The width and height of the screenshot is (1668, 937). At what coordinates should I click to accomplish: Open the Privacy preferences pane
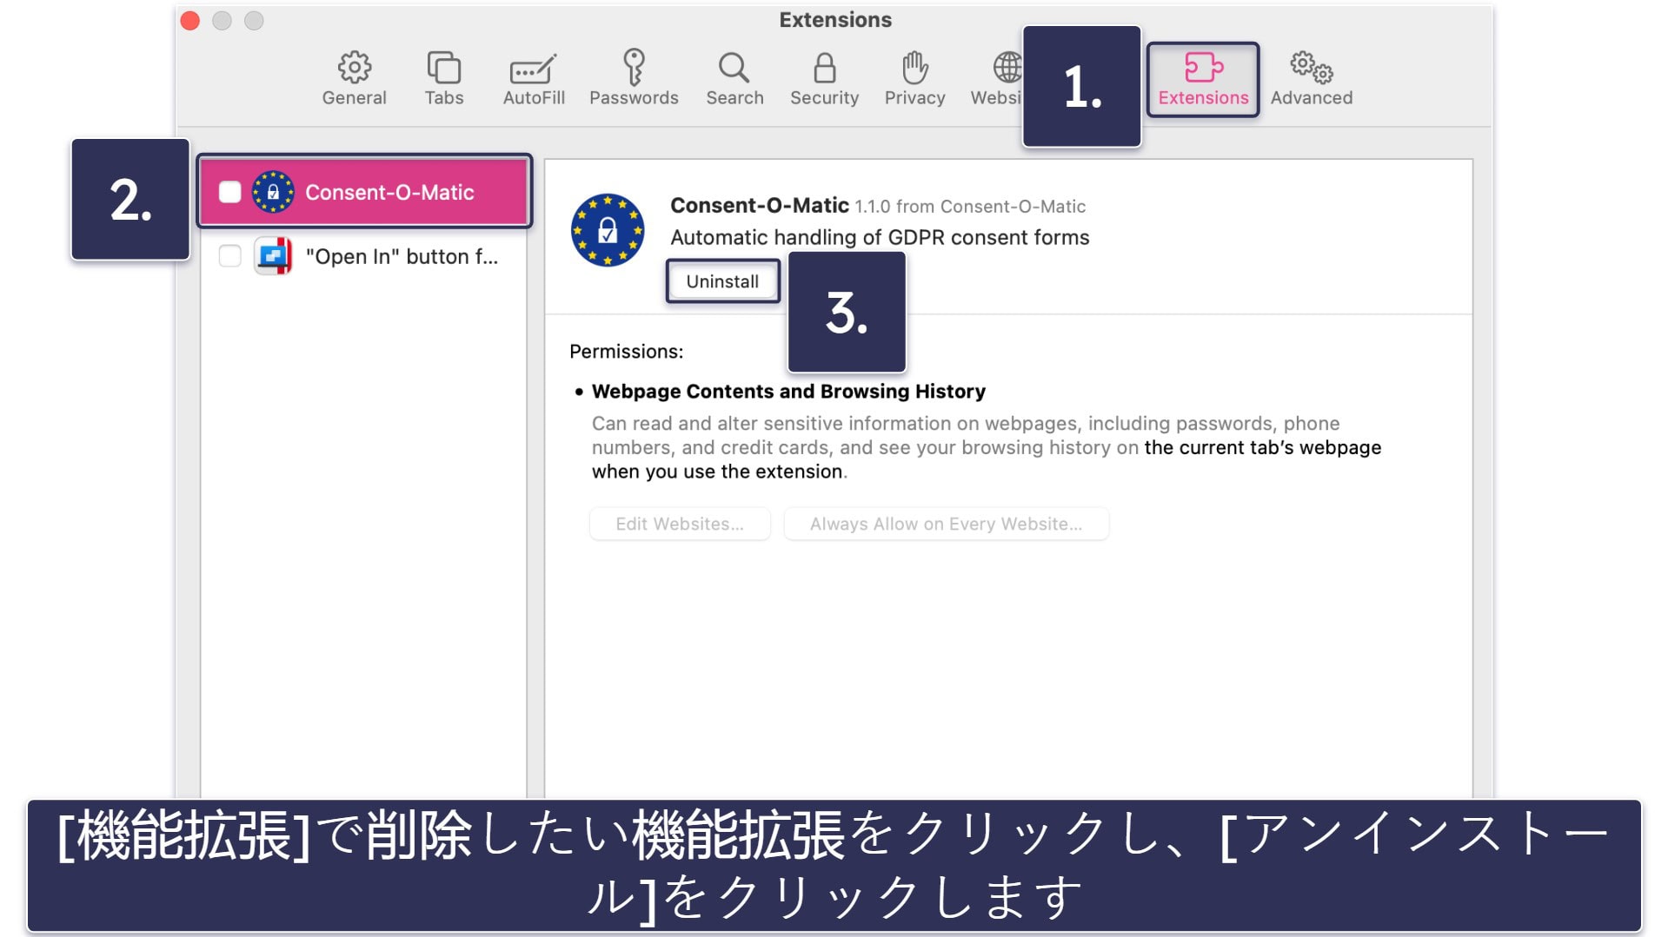pos(914,78)
